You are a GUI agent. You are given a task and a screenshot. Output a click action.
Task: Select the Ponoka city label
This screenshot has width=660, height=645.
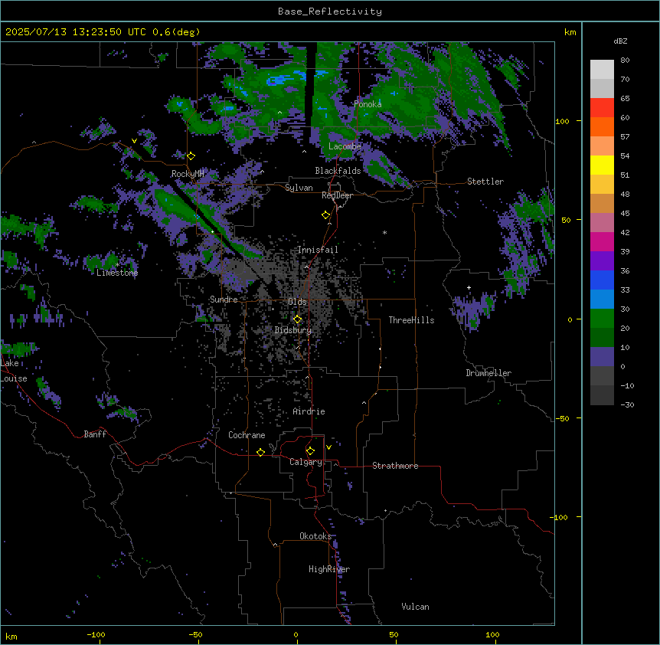368,104
